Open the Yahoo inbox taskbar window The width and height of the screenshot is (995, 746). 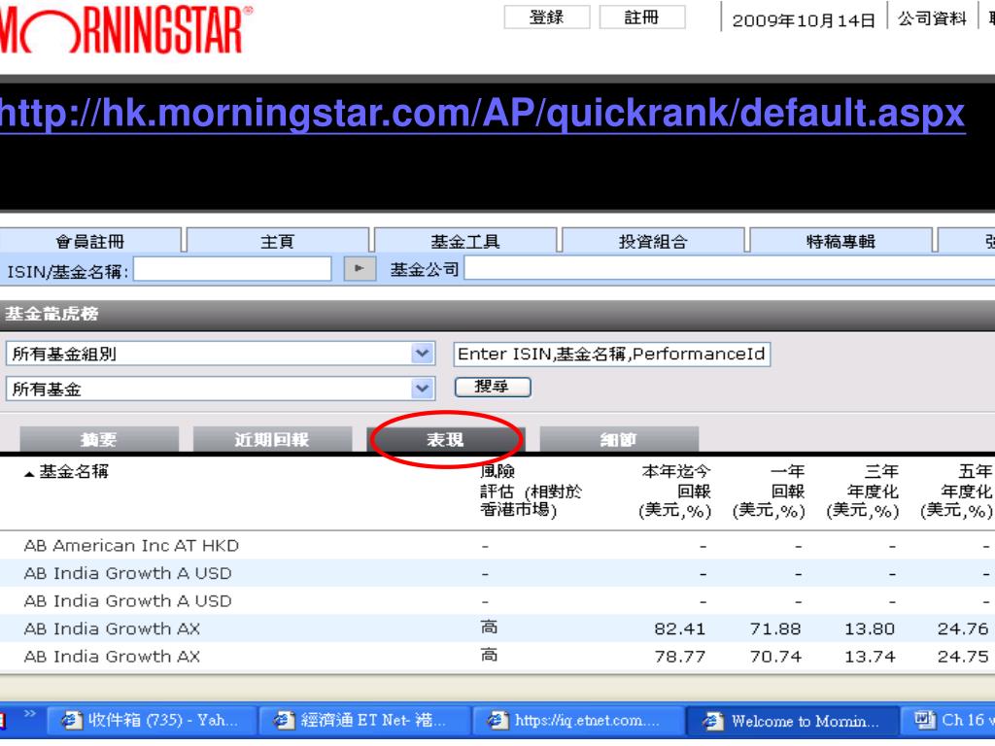(x=151, y=720)
